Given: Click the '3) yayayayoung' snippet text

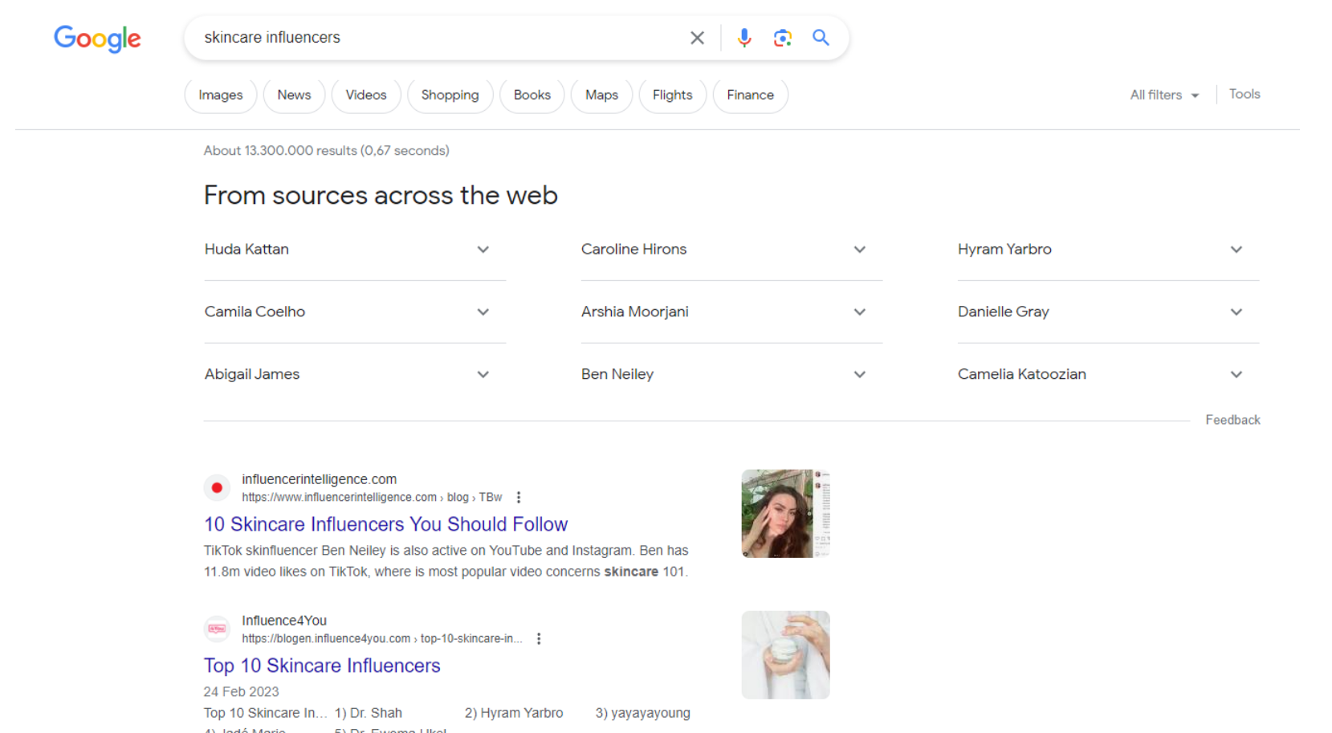Looking at the screenshot, I should (642, 713).
